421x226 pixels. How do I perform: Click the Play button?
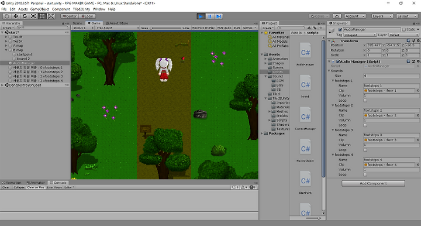tap(201, 16)
